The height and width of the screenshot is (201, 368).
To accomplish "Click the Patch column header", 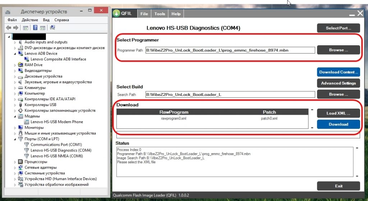I will [270, 112].
